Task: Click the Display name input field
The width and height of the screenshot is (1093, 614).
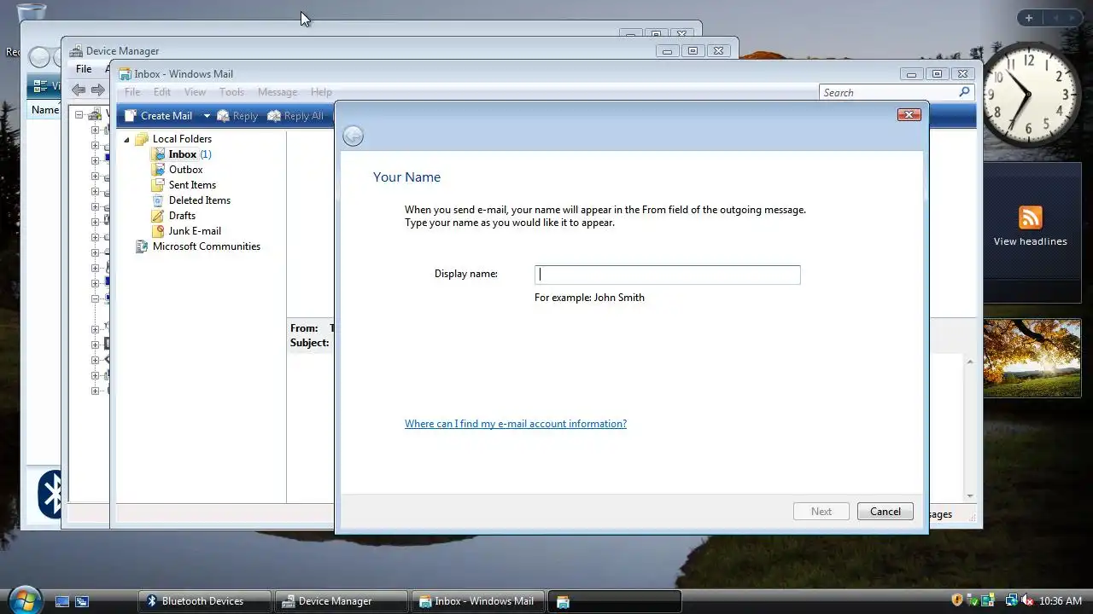Action: 667,275
